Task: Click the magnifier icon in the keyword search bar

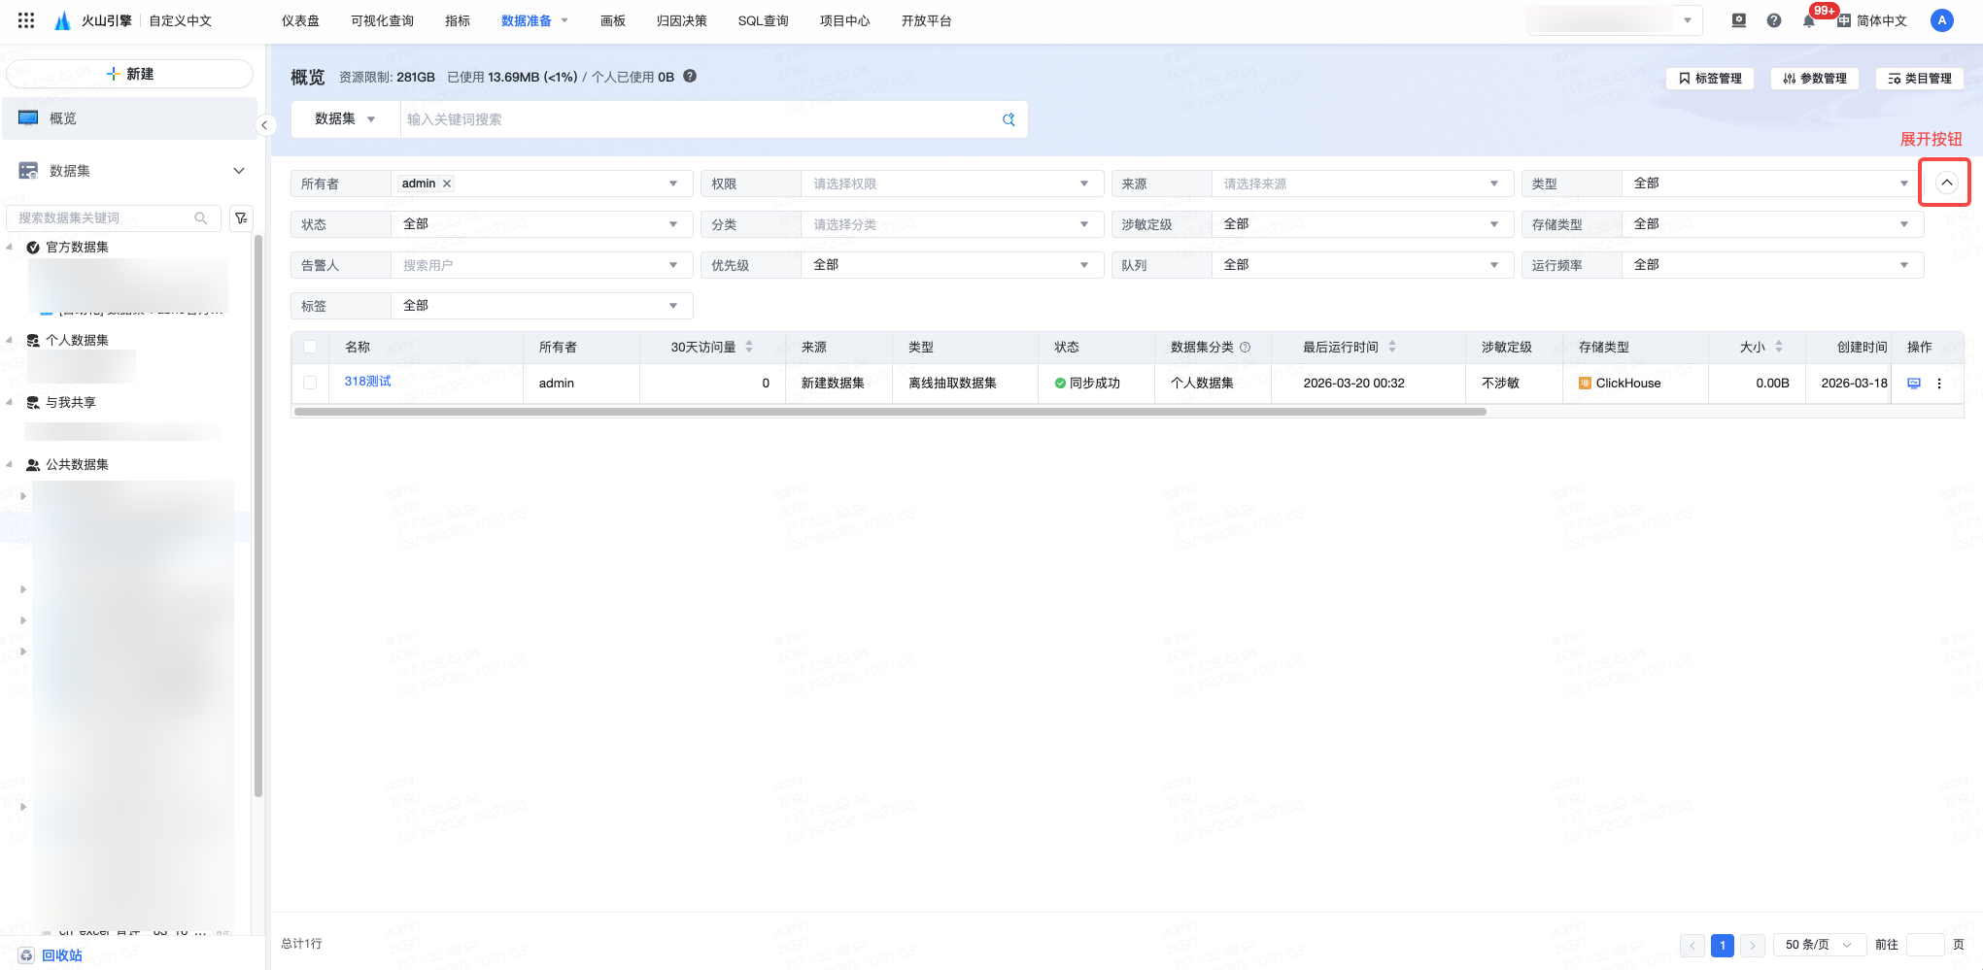Action: 1009,119
